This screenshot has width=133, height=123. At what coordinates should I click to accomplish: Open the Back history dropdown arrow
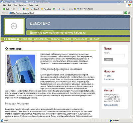(x=11, y=9)
